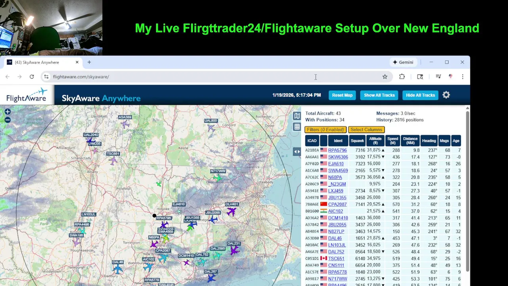This screenshot has height=286, width=508.
Task: Click Hide All Tracks button
Action: point(420,95)
